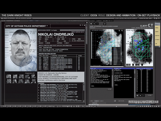Open the IDENTIFY tab in the Tools sidebar
The height and width of the screenshot is (121, 161).
[x=157, y=35]
